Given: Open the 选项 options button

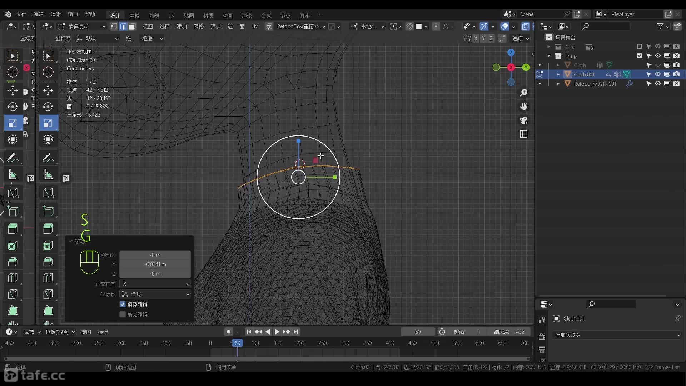Looking at the screenshot, I should click(x=521, y=39).
